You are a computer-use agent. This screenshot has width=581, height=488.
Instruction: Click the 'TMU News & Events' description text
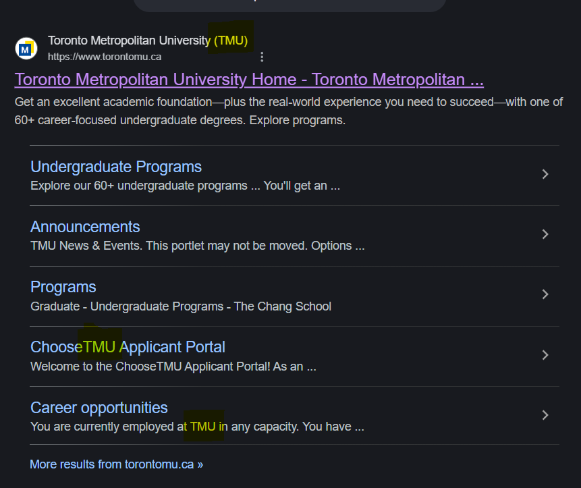pos(197,246)
